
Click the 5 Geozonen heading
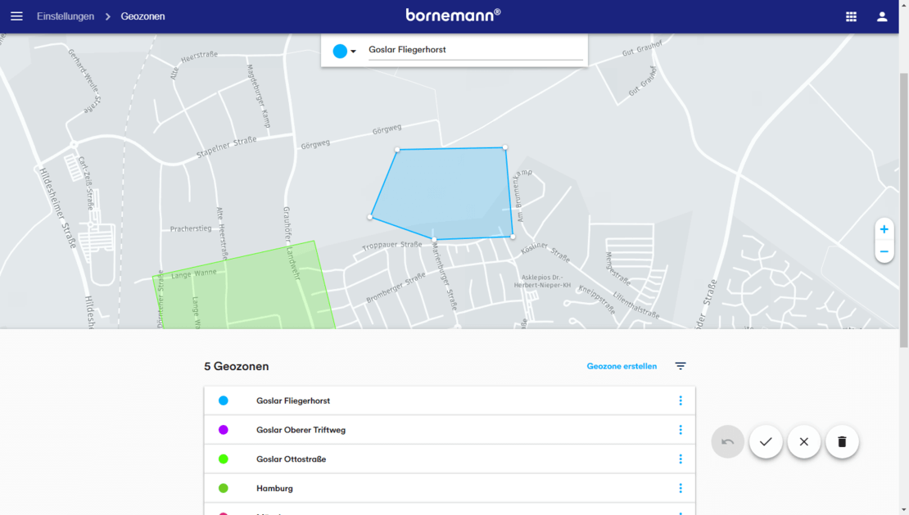(x=237, y=366)
